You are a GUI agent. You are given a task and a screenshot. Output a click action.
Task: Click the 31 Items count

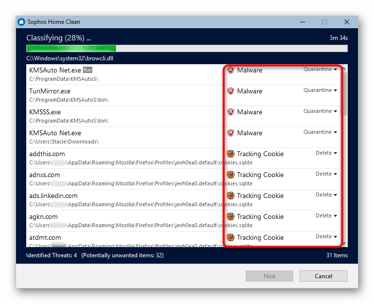pyautogui.click(x=337, y=255)
